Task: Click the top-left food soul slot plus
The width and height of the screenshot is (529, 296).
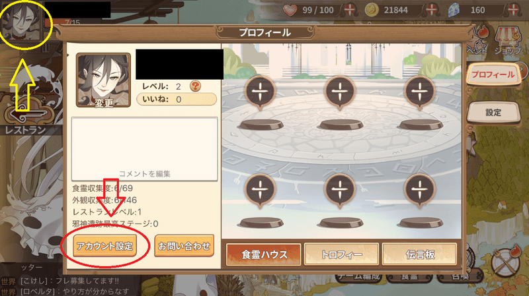Action: [260, 92]
